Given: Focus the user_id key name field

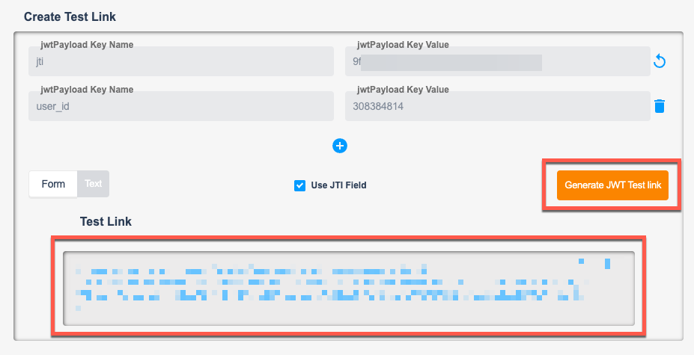Looking at the screenshot, I should pyautogui.click(x=181, y=106).
